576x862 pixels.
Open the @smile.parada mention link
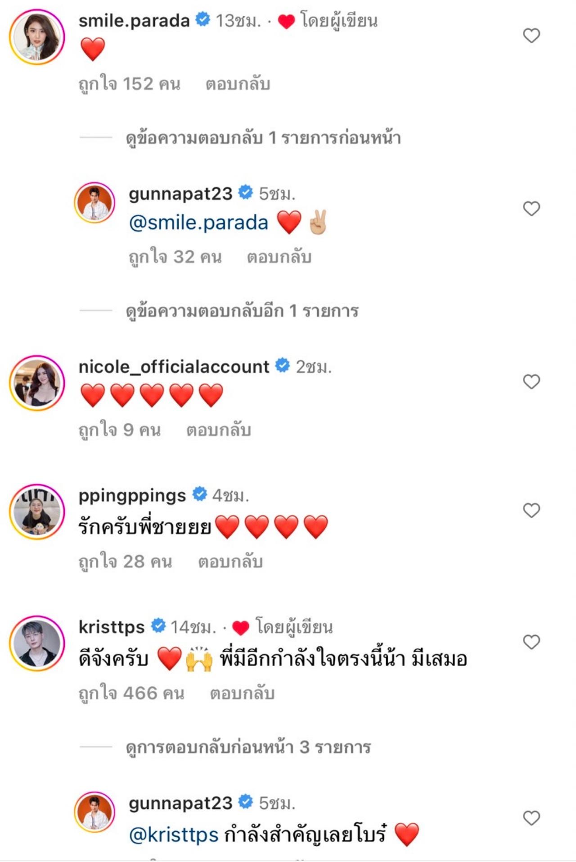click(x=198, y=223)
